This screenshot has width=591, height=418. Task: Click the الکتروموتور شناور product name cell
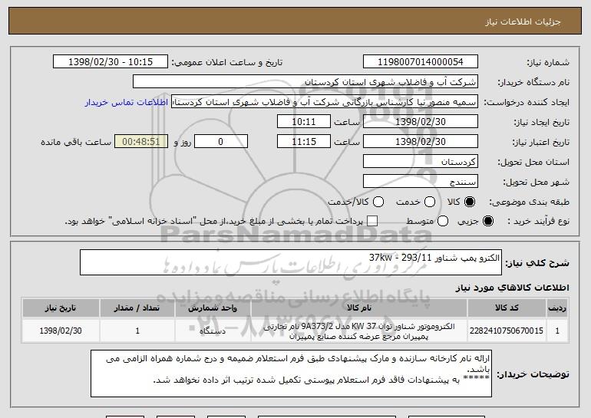coord(359,331)
